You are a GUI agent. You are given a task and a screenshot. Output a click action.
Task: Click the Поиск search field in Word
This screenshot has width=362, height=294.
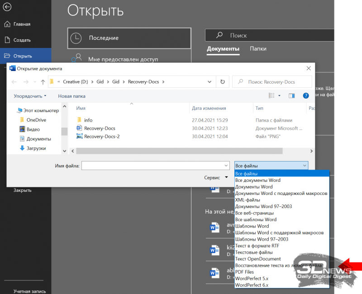tap(269, 35)
